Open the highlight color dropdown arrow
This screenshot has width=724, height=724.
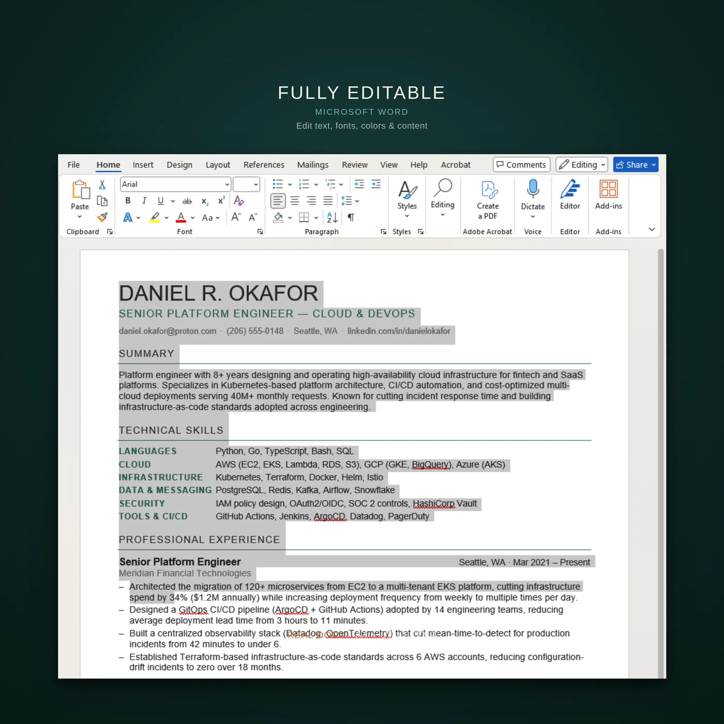167,218
